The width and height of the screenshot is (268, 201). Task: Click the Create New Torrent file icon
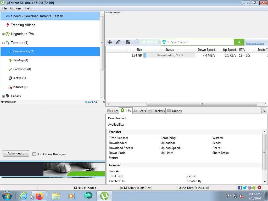click(x=128, y=42)
